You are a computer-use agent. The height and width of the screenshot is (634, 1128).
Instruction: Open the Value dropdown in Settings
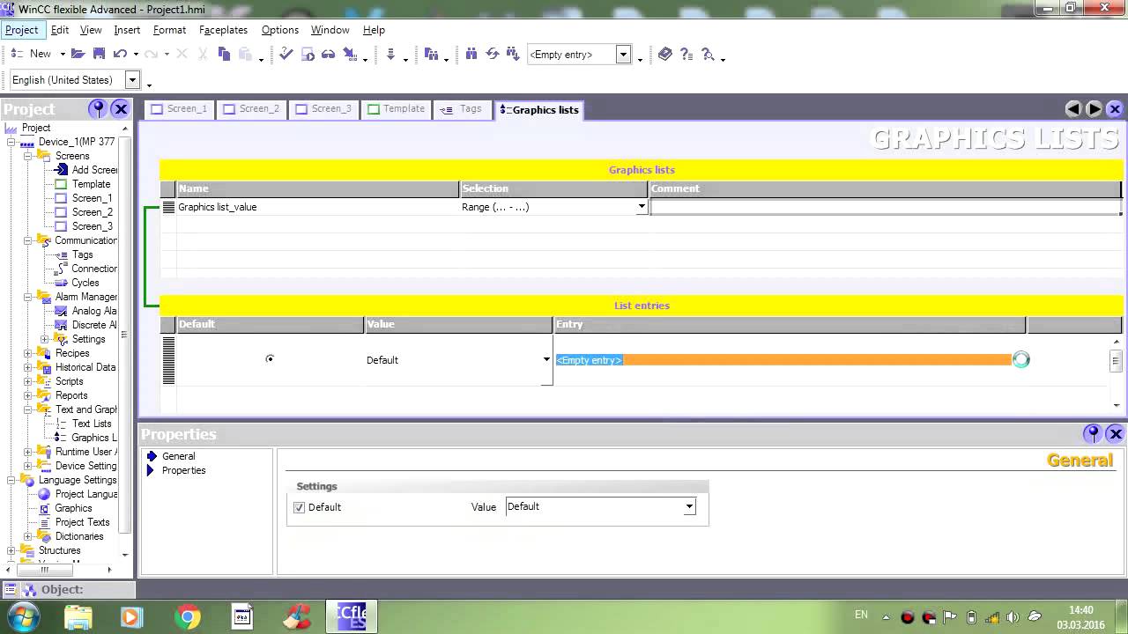(689, 506)
